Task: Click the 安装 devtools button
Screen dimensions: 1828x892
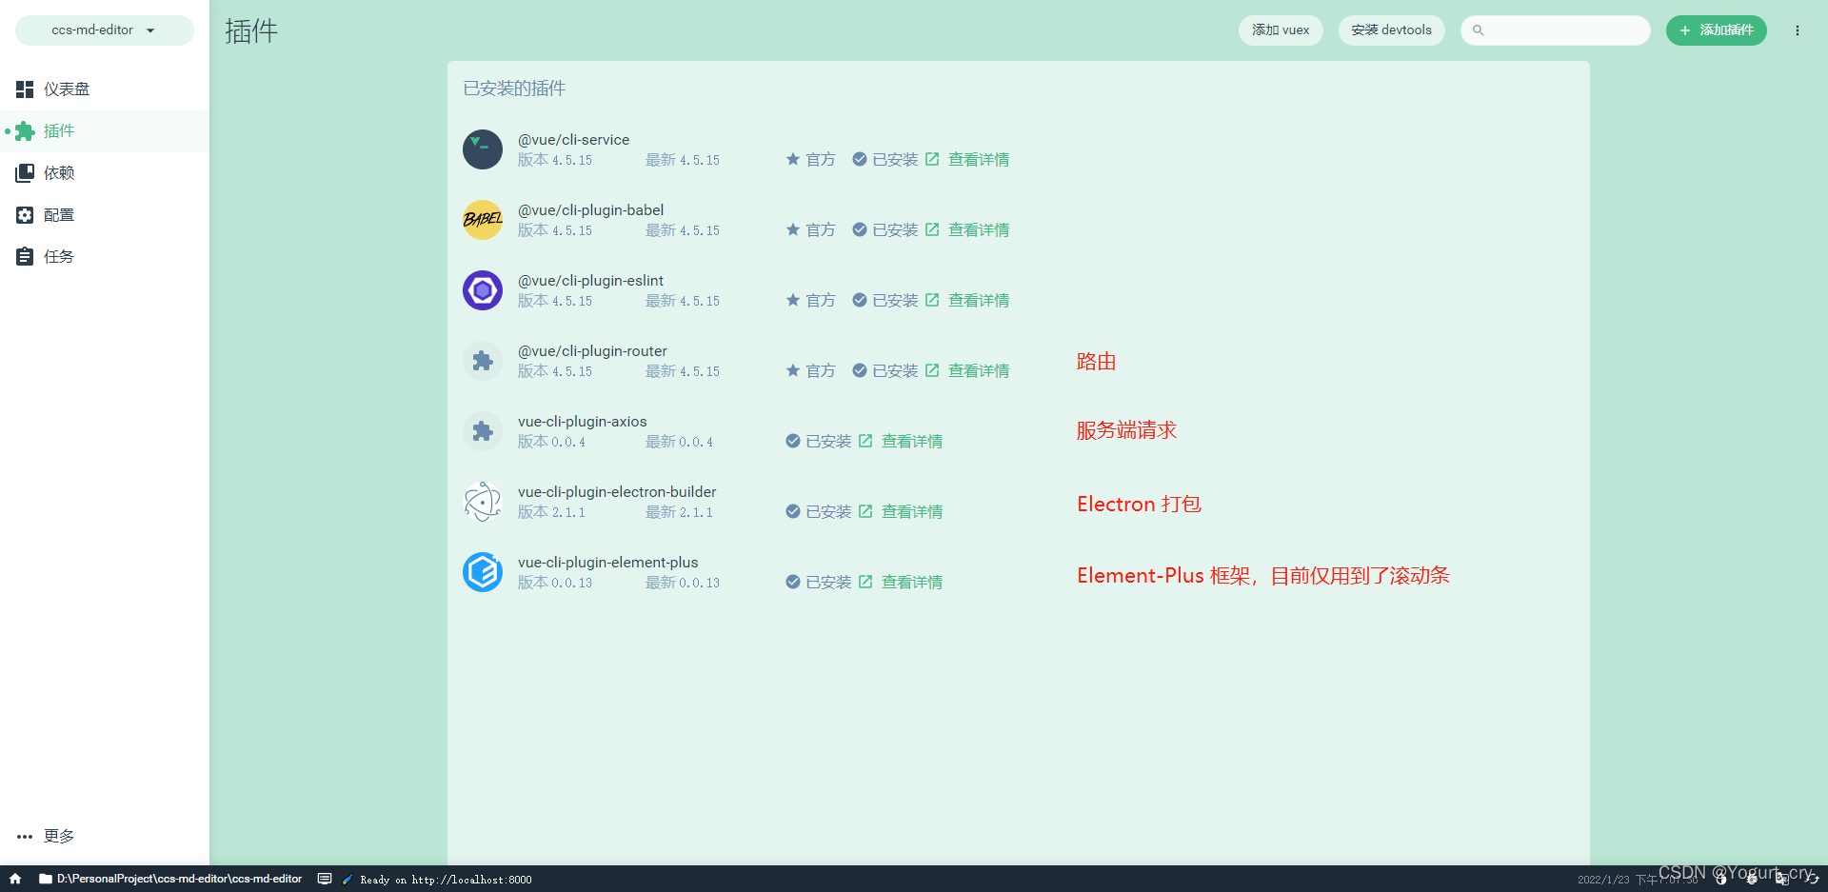Action: (x=1391, y=30)
